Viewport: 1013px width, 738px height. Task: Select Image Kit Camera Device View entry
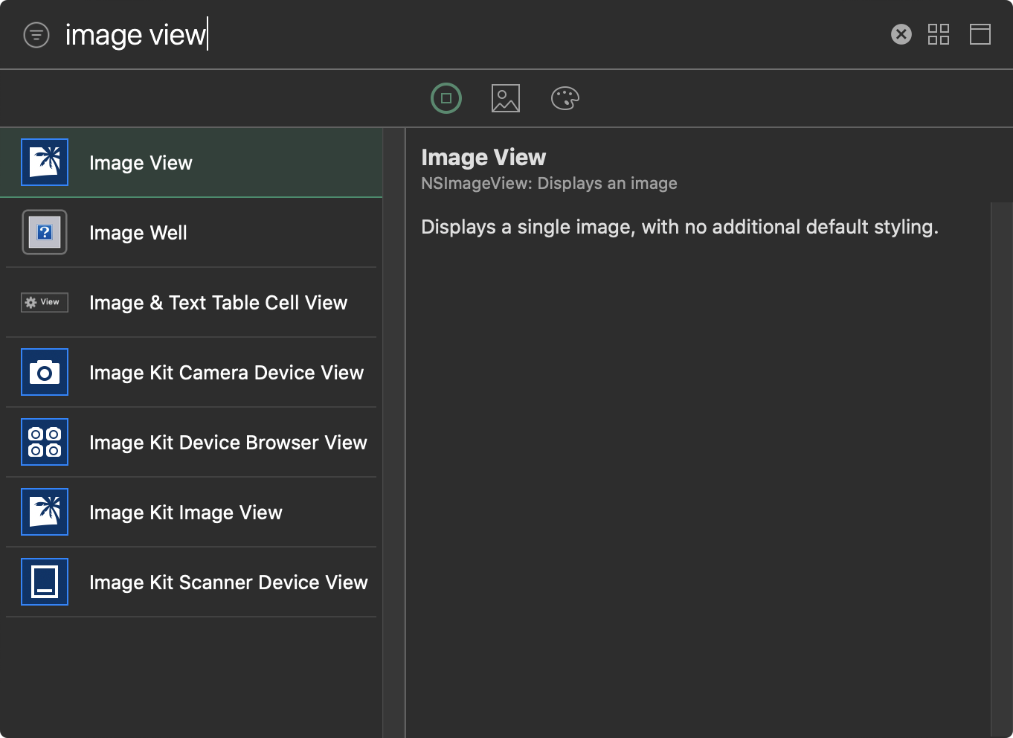pyautogui.click(x=226, y=373)
